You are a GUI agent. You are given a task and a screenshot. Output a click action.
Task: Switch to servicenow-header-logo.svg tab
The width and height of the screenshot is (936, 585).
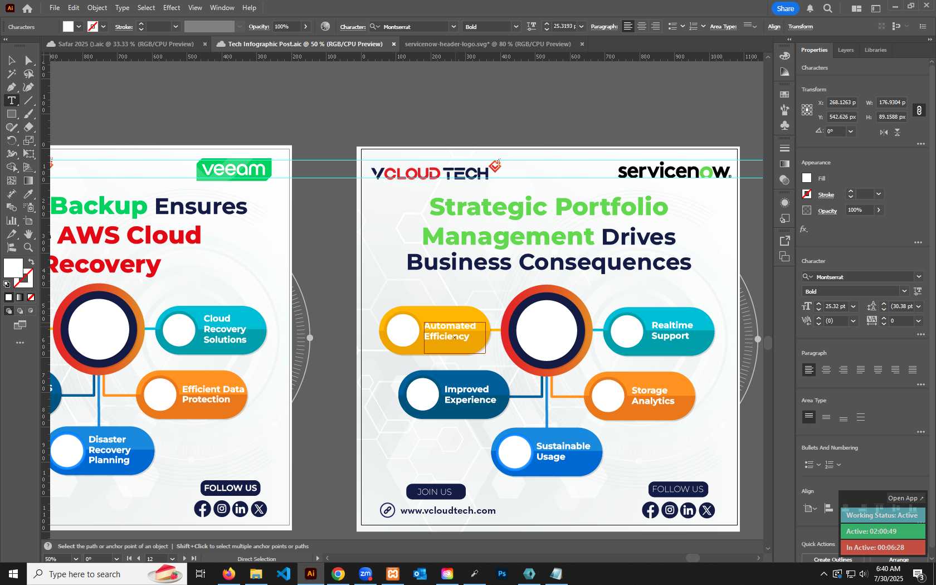point(487,44)
